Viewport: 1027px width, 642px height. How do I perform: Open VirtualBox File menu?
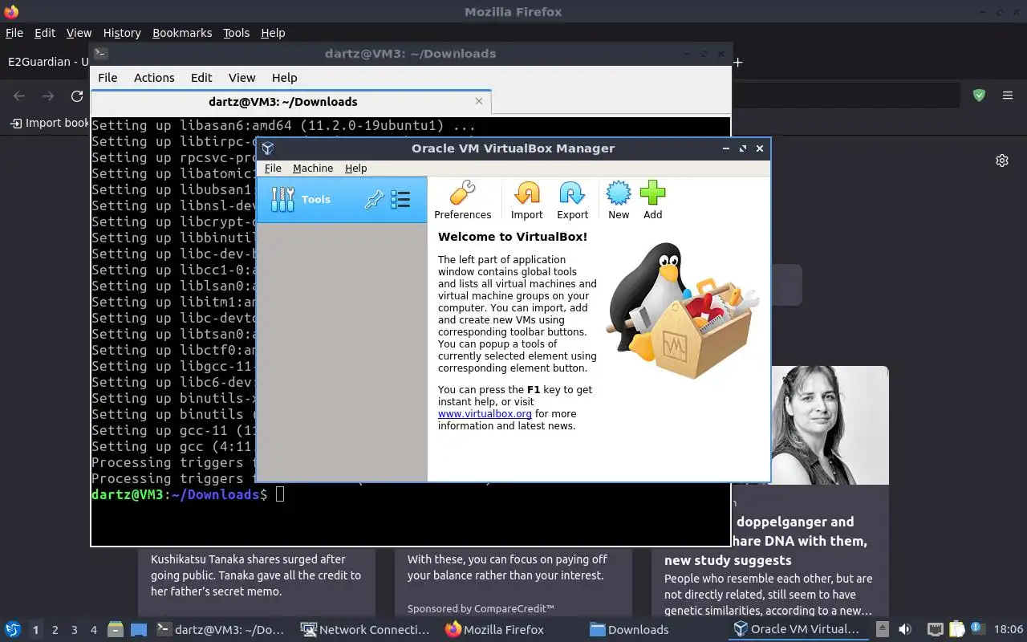273,168
